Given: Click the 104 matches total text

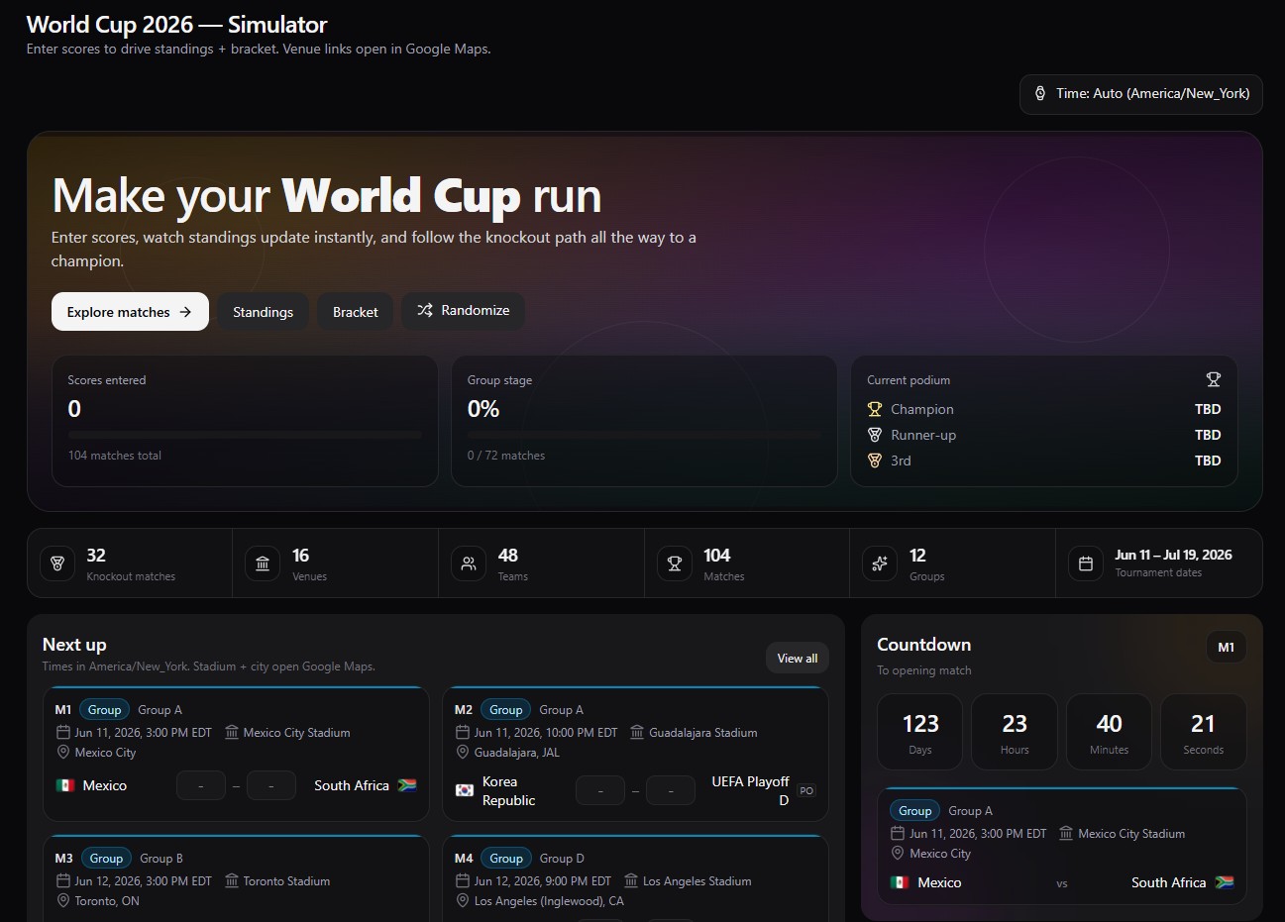Looking at the screenshot, I should click(x=115, y=456).
